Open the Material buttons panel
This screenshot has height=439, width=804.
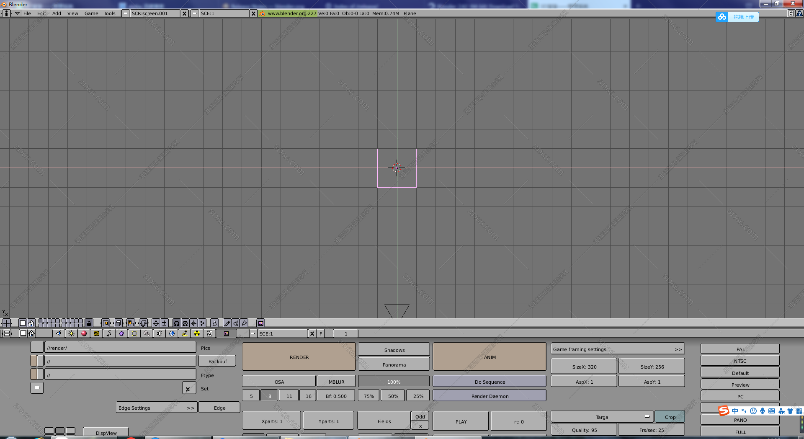click(84, 333)
